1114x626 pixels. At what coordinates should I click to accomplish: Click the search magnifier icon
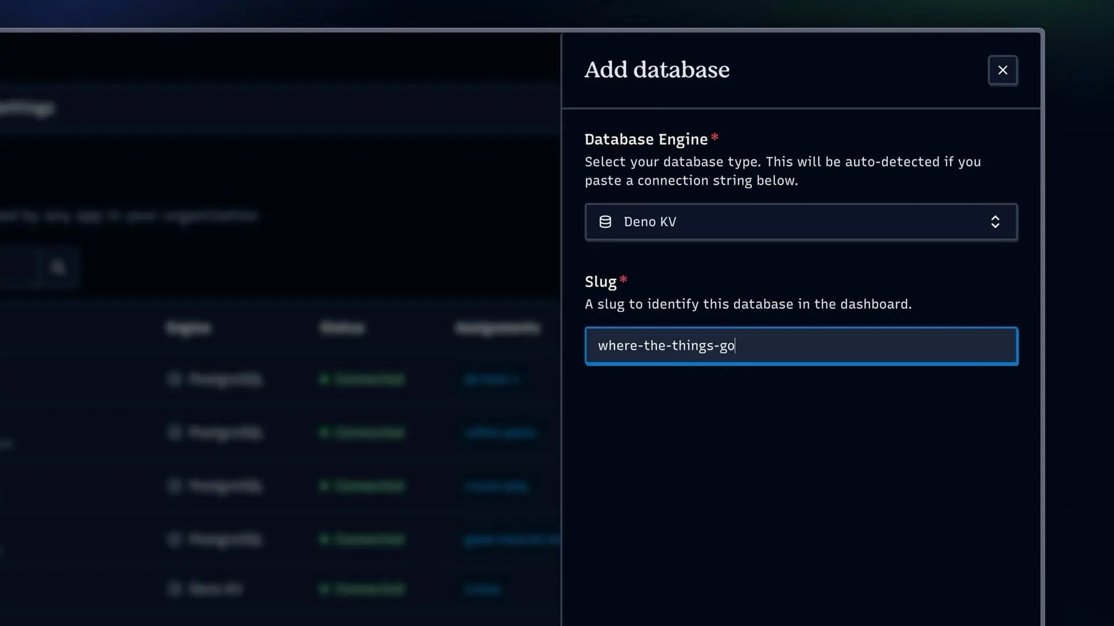pos(59,267)
